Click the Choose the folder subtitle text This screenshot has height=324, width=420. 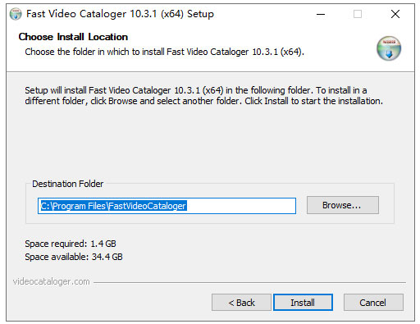click(165, 52)
